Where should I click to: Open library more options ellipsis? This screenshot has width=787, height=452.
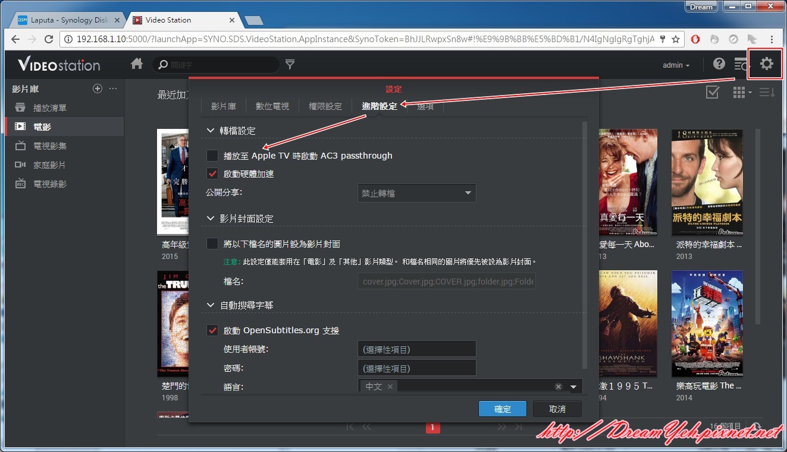[113, 88]
